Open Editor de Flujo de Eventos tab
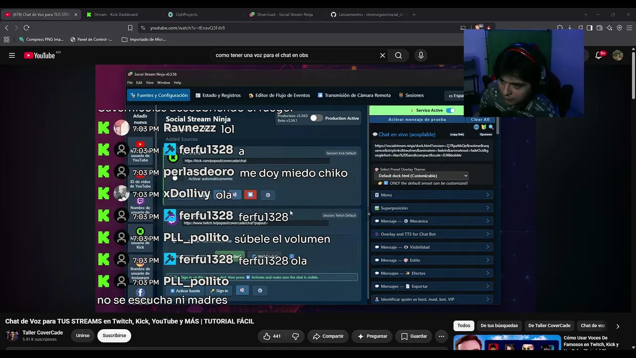This screenshot has height=358, width=636. (x=279, y=95)
